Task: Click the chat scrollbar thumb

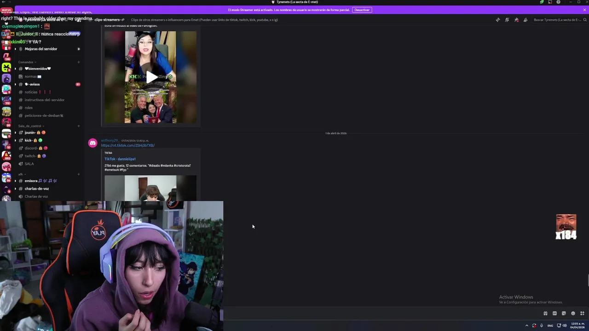Action: point(588,280)
